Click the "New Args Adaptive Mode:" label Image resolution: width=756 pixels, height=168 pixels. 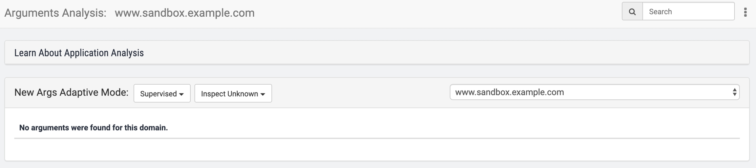pos(71,92)
